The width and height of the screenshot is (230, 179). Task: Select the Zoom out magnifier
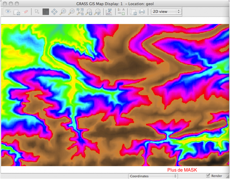click(71, 12)
